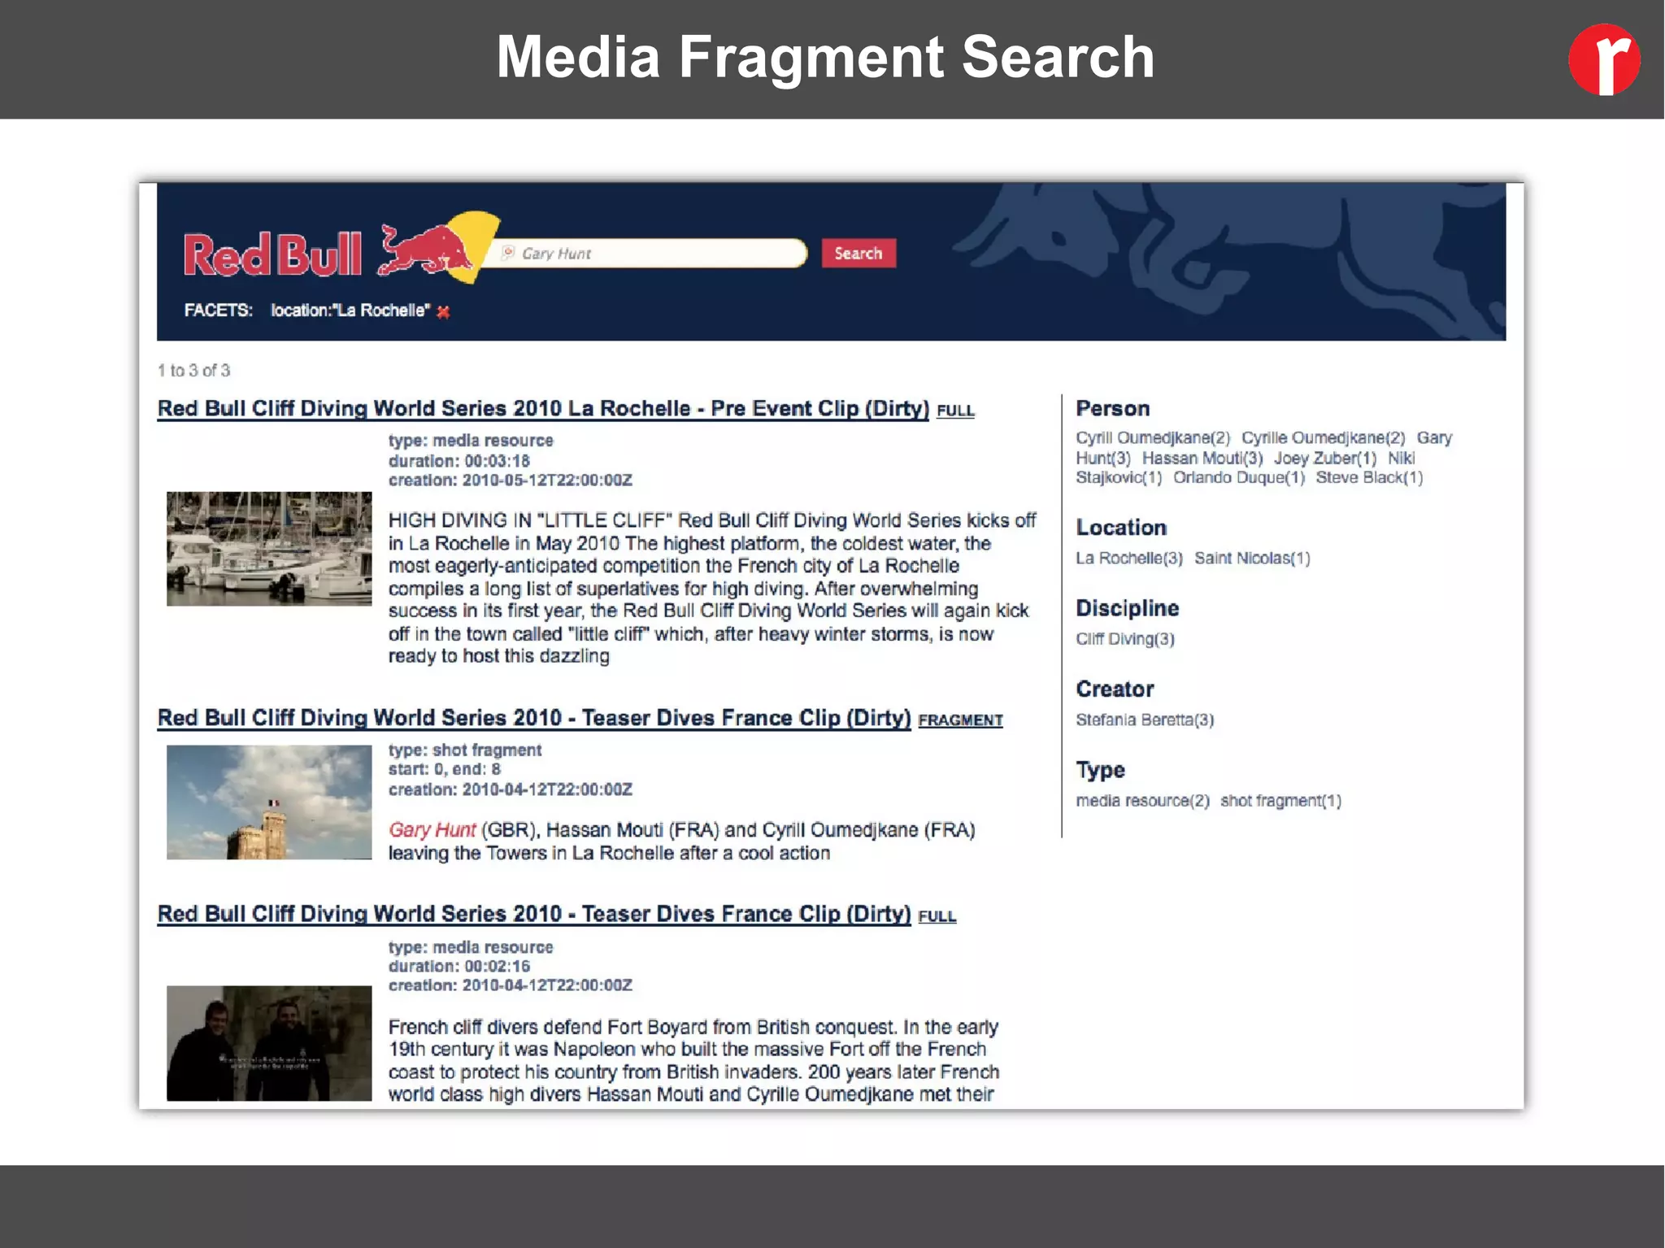Open the two divers thumbnail
Image resolution: width=1665 pixels, height=1248 pixels.
point(269,1043)
